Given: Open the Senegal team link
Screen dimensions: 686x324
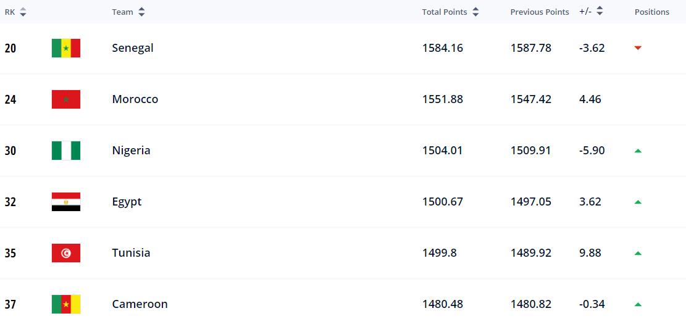Looking at the screenshot, I should 133,48.
